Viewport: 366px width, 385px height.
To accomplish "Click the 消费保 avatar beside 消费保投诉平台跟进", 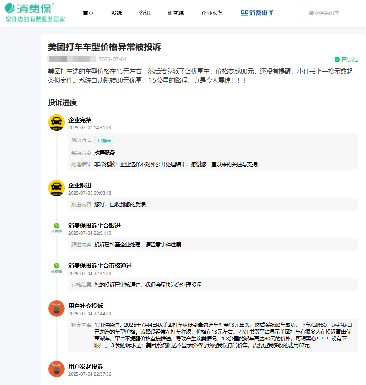I will (57, 228).
